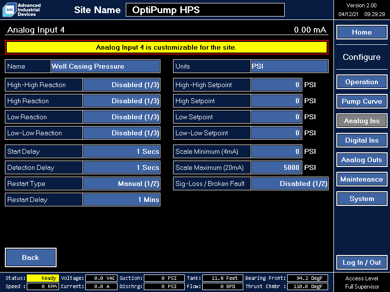Open System settings
The image size is (390, 292).
point(362,199)
